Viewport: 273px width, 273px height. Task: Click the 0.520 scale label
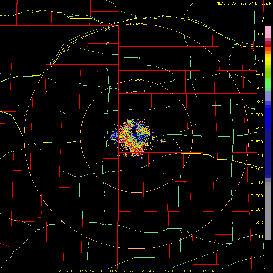[257, 155]
